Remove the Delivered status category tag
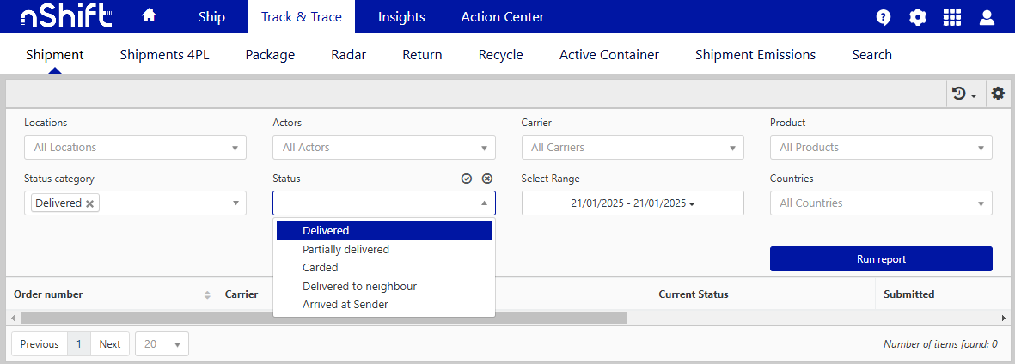 (x=90, y=203)
